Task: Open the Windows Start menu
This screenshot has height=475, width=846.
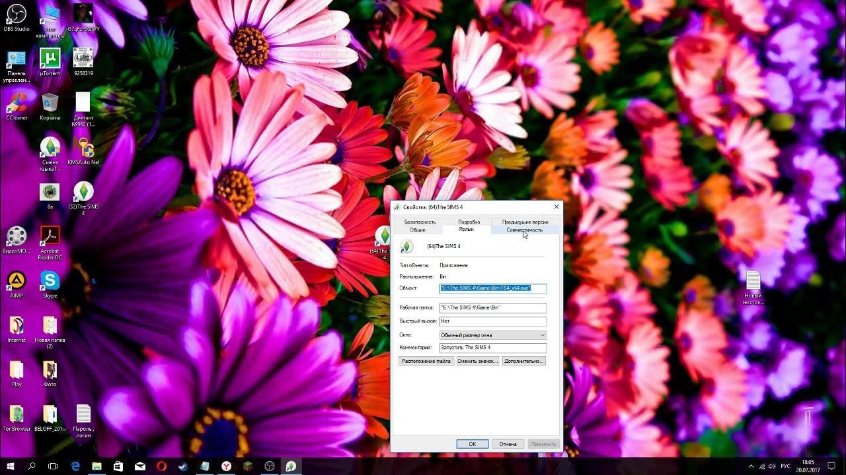Action: pos(11,466)
